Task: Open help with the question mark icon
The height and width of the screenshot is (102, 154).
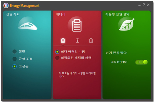Action: tap(144, 5)
